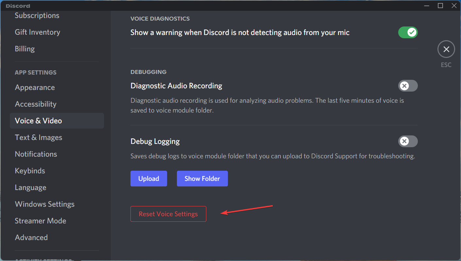
Task: Open Keybinds settings
Action: (x=30, y=170)
